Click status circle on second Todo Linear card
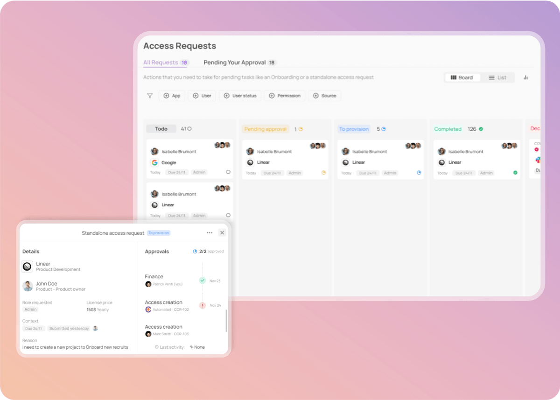560x400 pixels. [x=228, y=215]
